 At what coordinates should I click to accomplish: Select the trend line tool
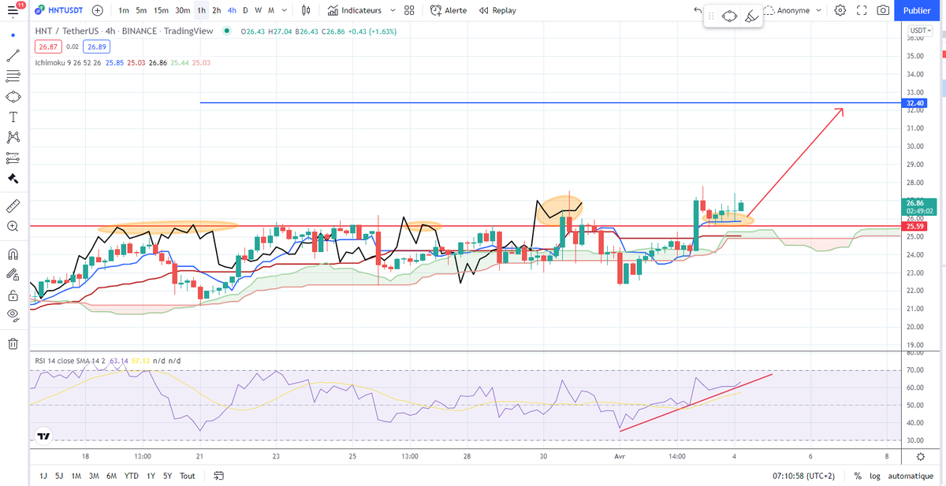tap(13, 57)
